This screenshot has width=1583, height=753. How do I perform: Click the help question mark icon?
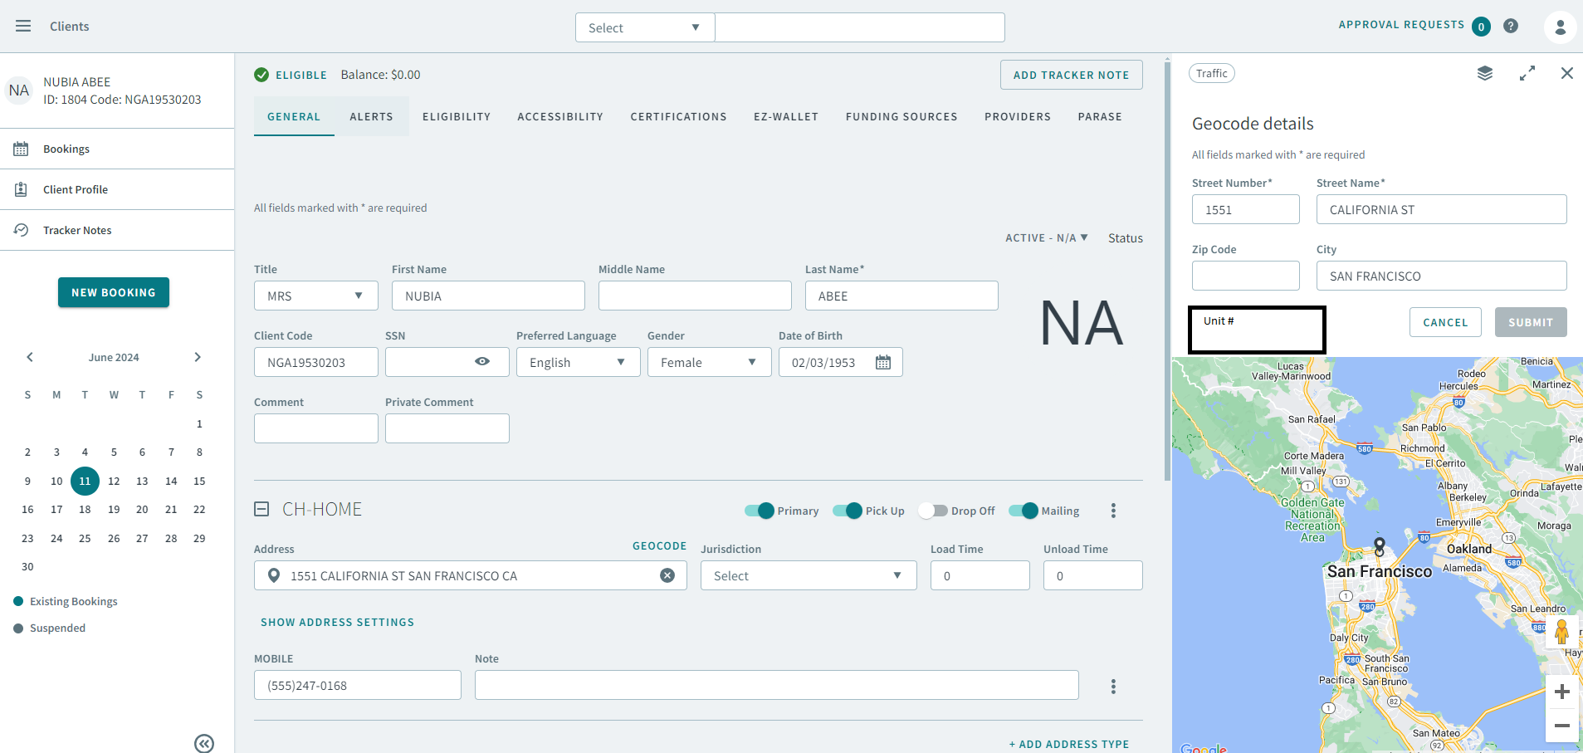point(1511,26)
